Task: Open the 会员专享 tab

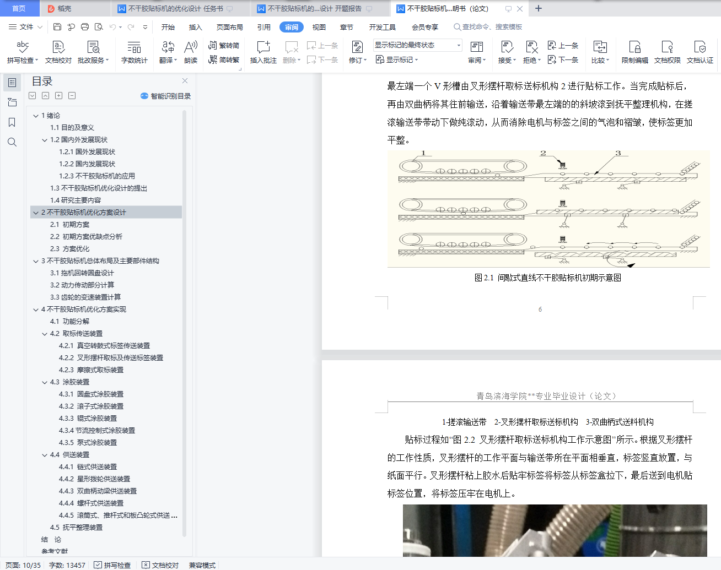Action: click(x=425, y=27)
